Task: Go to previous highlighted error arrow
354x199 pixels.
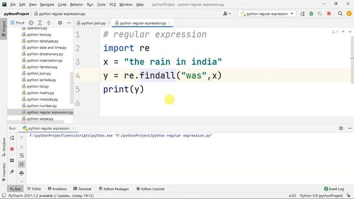Action: coord(343,32)
